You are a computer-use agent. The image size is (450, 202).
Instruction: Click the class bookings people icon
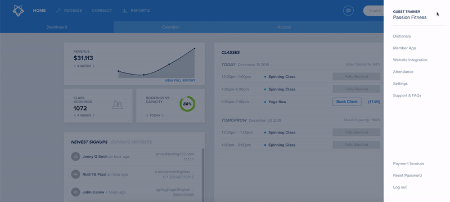click(x=118, y=105)
